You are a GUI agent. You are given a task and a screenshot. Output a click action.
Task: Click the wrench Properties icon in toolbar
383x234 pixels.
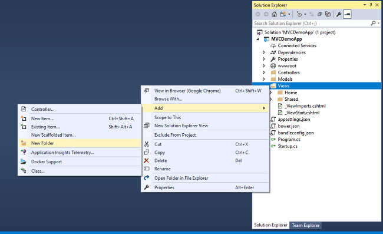[339, 14]
